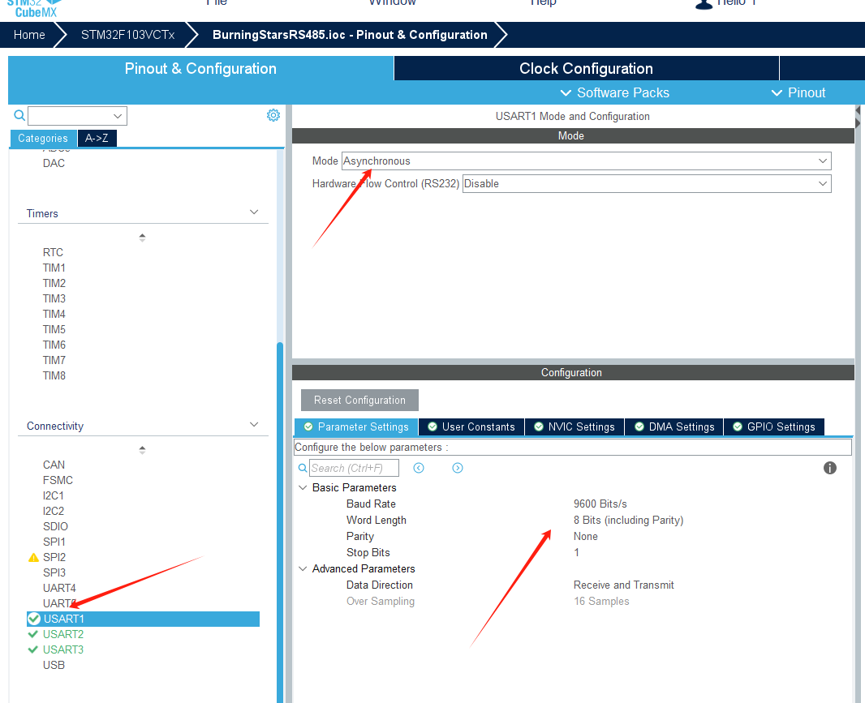Expand the Software Packs menu

(x=614, y=92)
